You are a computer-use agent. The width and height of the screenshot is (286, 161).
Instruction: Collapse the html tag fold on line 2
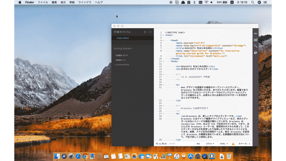pos(164,35)
